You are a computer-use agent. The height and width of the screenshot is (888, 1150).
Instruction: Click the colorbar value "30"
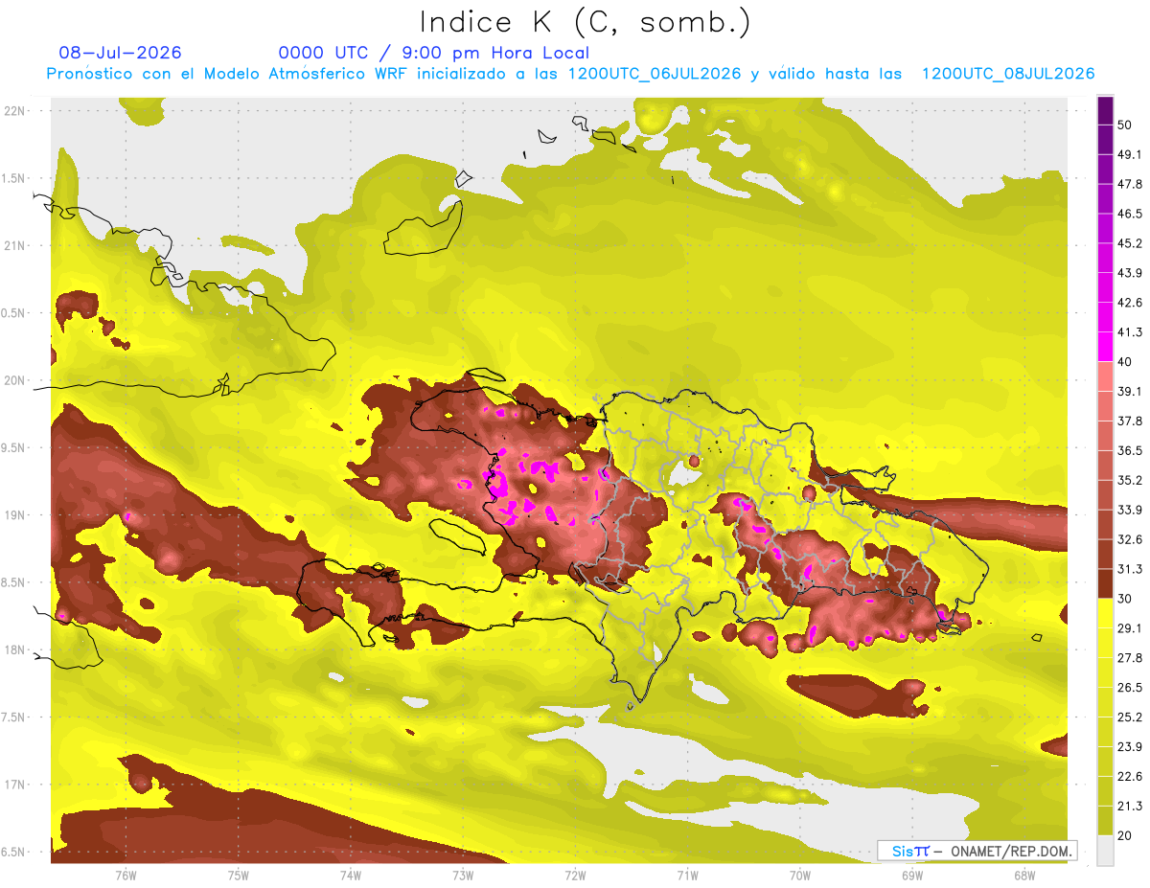(x=1125, y=599)
